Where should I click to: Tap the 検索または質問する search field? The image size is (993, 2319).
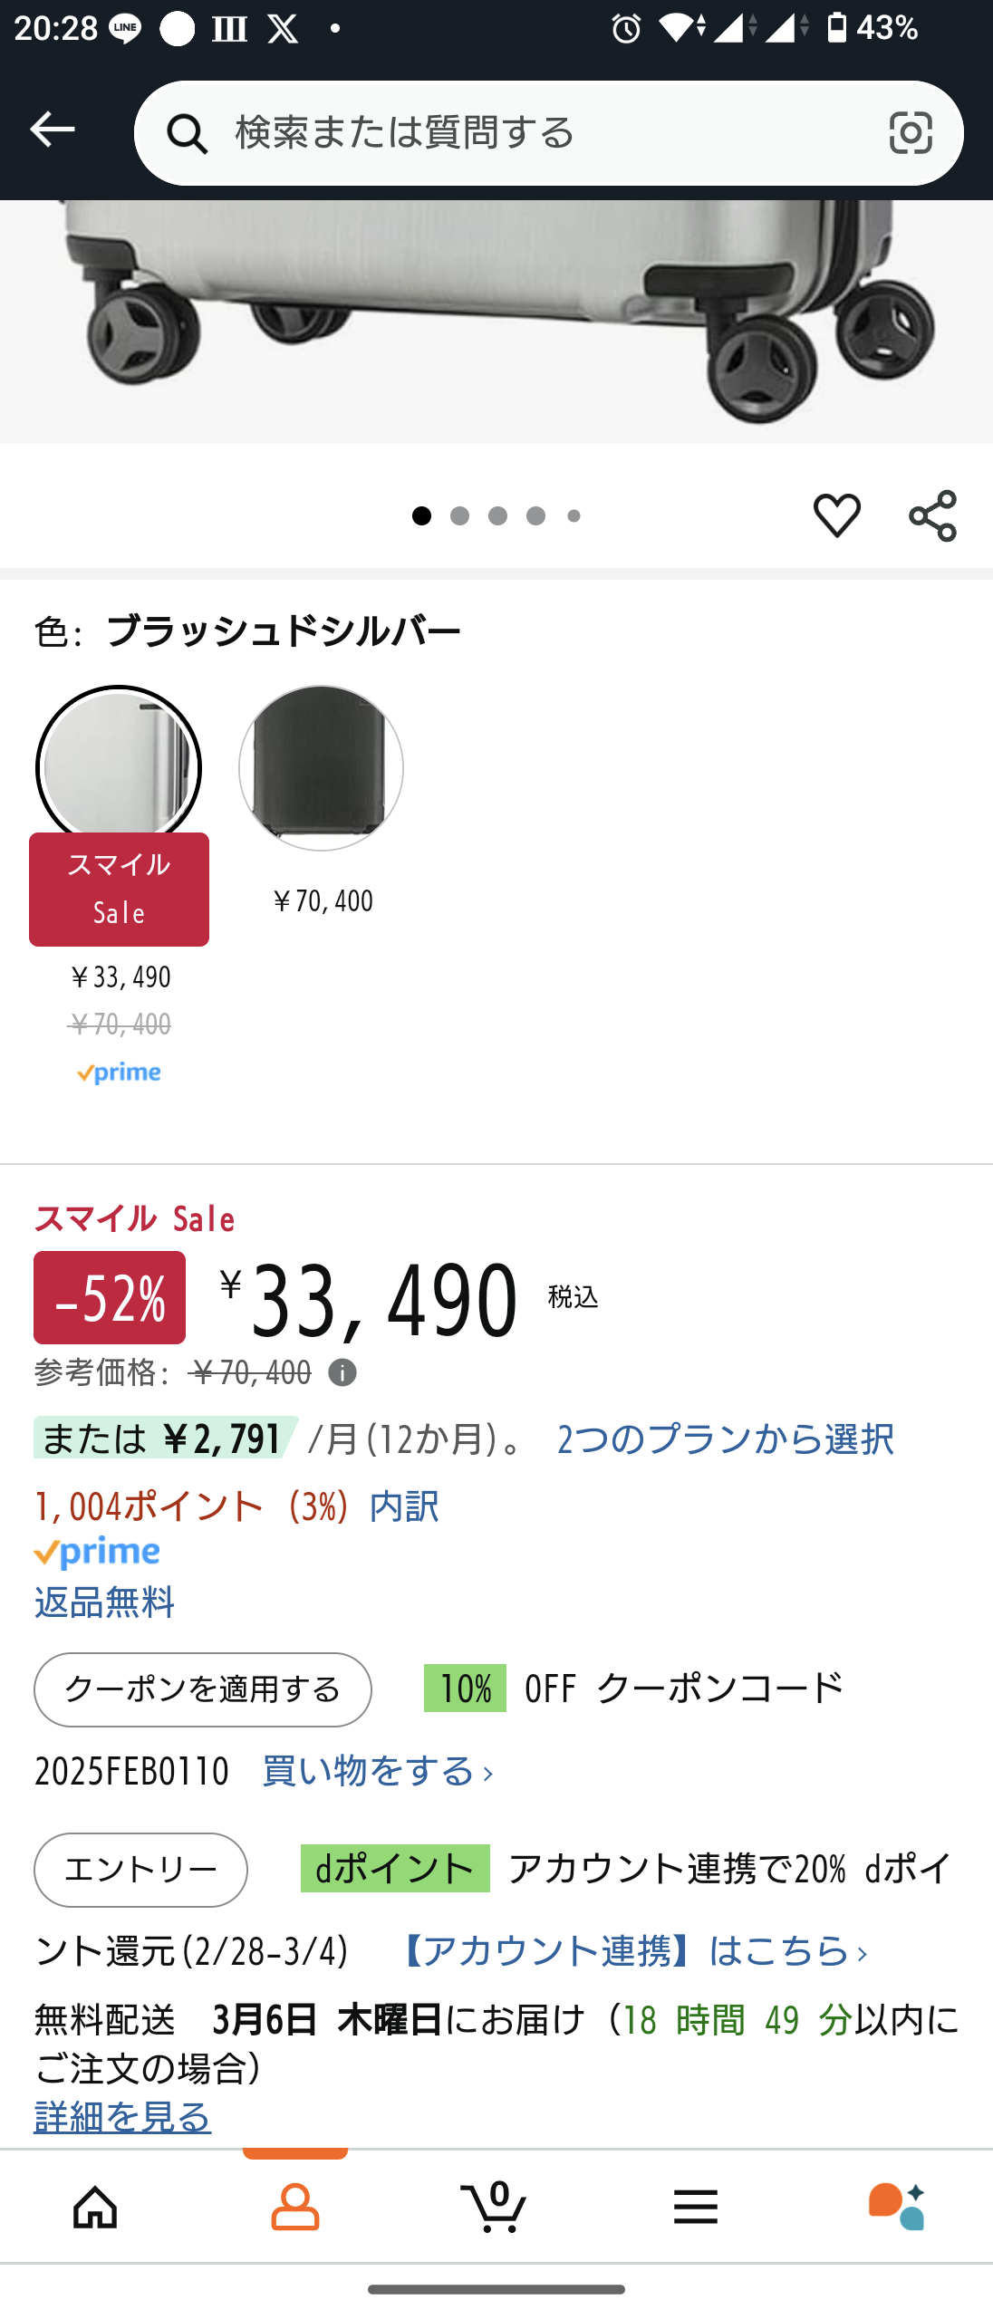point(544,133)
